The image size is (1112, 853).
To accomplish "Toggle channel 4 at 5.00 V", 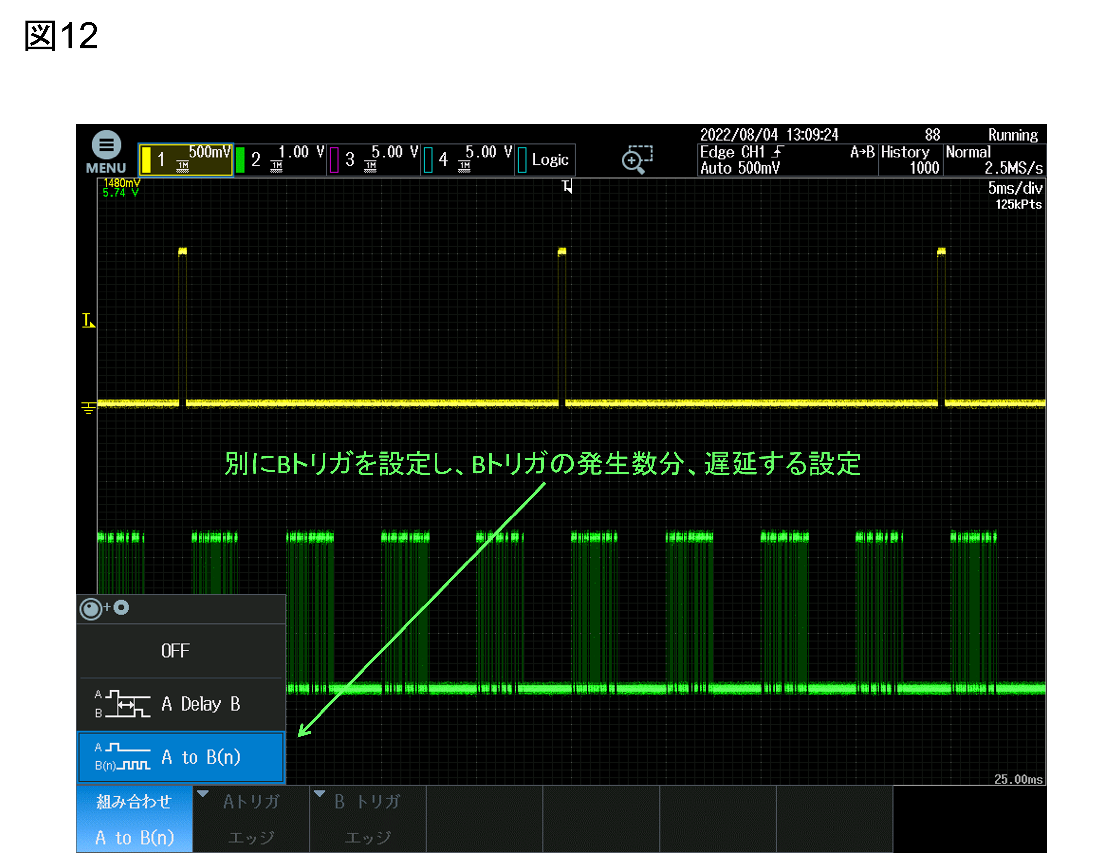I will 468,159.
